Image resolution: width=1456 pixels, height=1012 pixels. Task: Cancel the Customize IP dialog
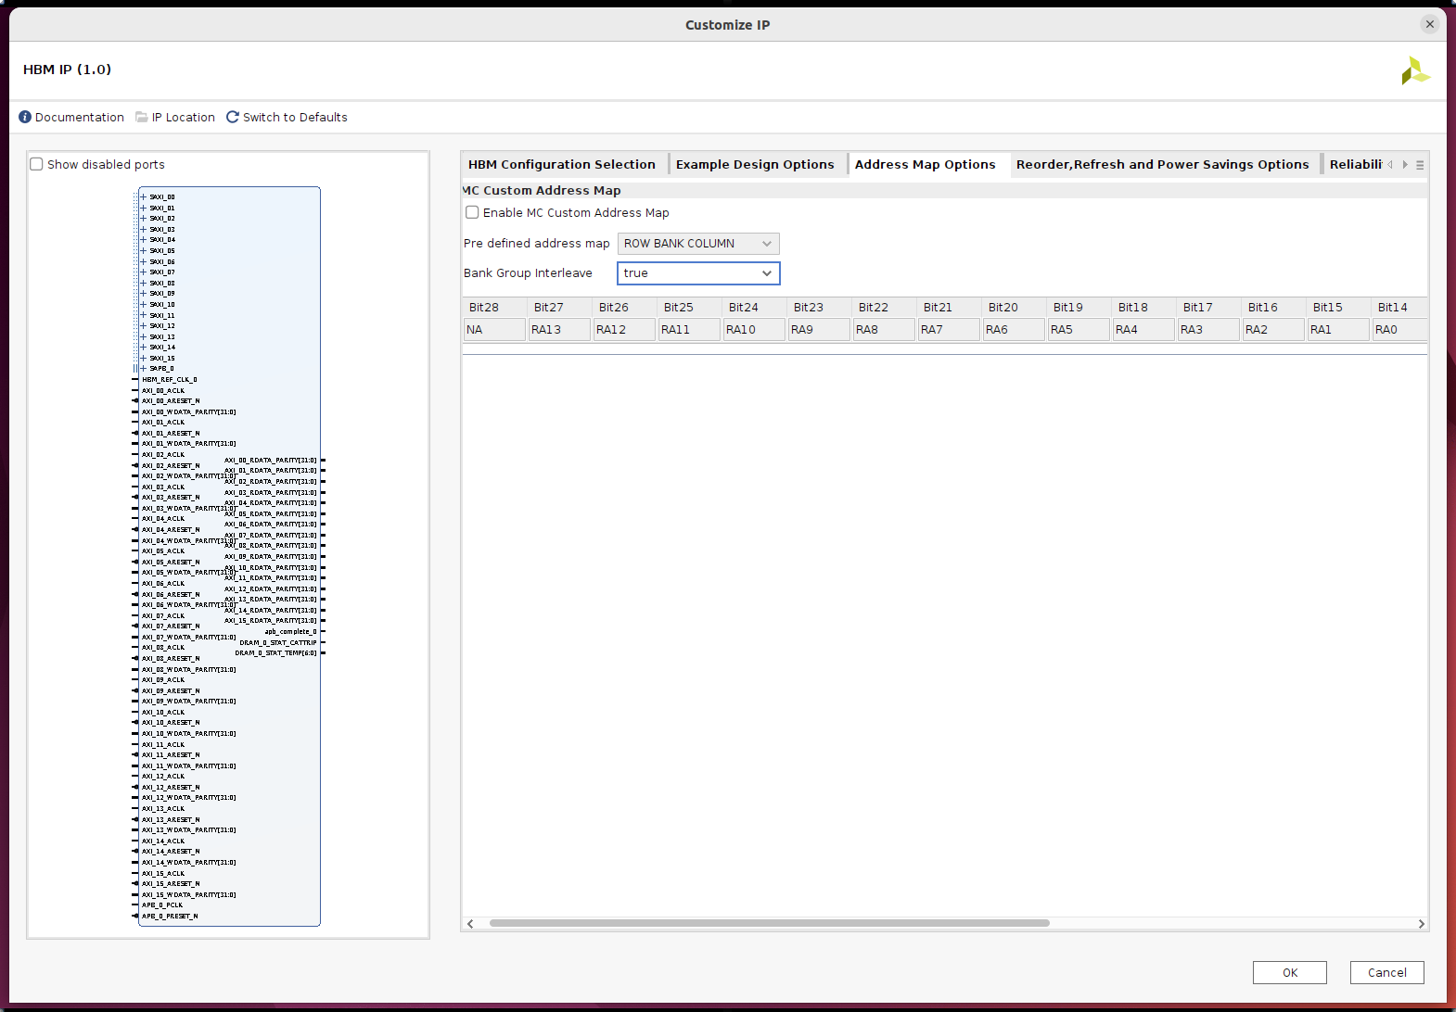tap(1386, 972)
